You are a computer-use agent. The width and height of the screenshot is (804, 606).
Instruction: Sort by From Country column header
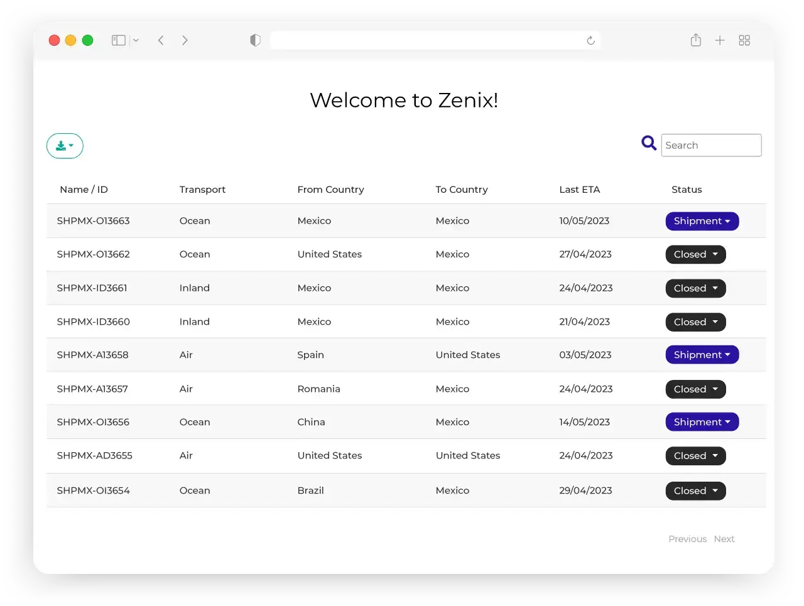330,190
